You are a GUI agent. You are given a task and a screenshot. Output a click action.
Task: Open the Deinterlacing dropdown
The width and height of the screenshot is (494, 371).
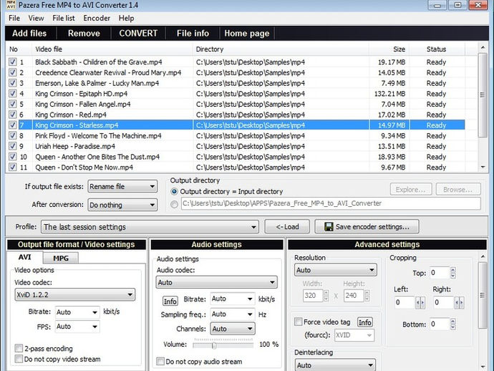coord(336,365)
